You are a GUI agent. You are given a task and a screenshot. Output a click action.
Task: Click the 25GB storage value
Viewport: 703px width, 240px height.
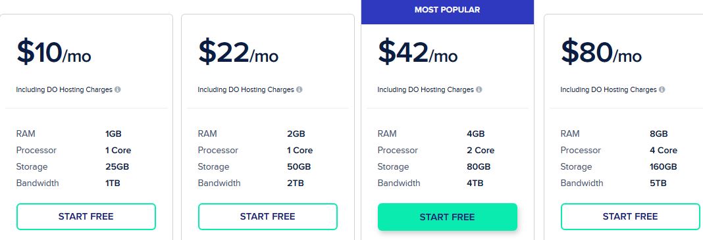coord(117,166)
